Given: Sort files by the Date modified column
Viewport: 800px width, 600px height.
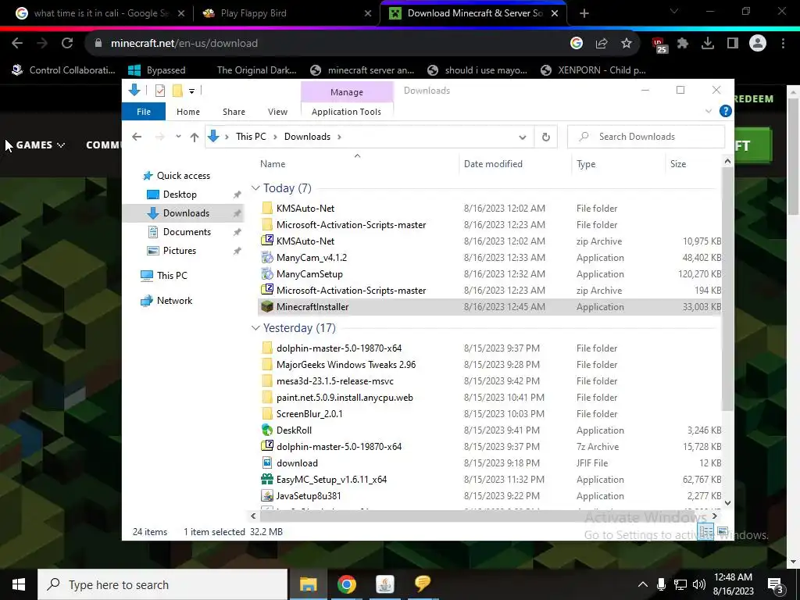Looking at the screenshot, I should tap(493, 164).
